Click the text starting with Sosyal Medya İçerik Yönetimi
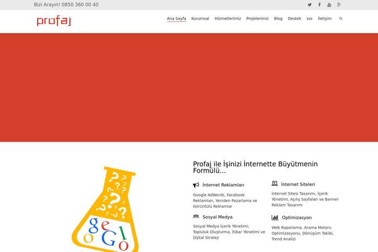This screenshot has height=252, width=378. point(229,232)
